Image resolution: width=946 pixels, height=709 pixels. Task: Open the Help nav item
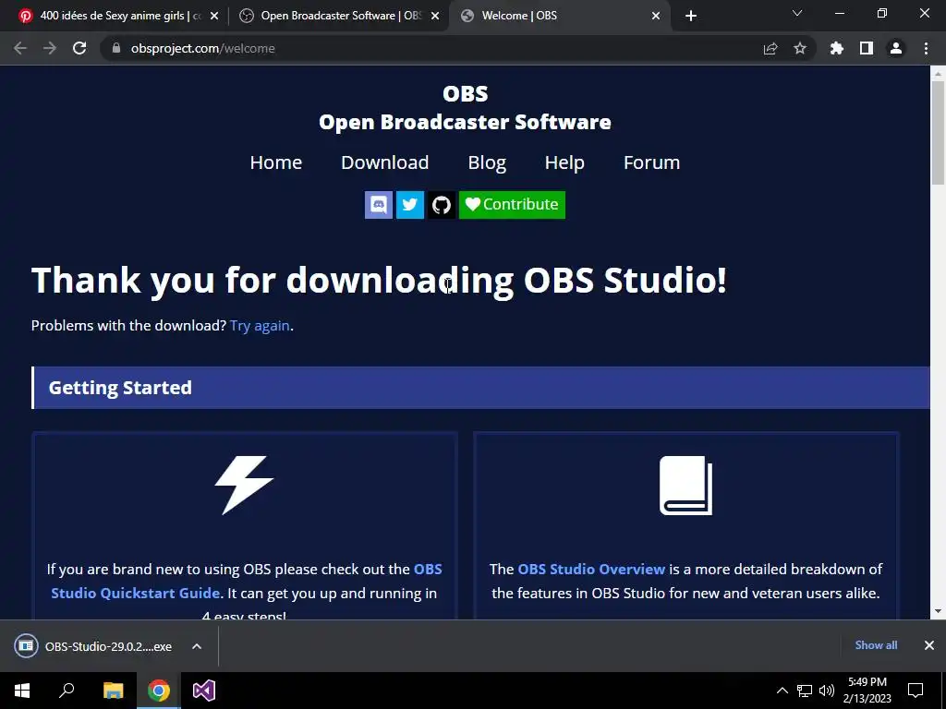click(x=564, y=162)
